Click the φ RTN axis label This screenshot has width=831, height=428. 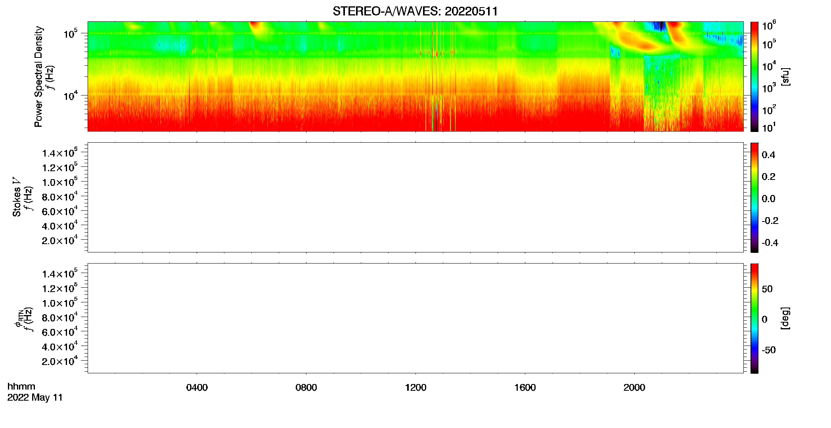[18, 318]
